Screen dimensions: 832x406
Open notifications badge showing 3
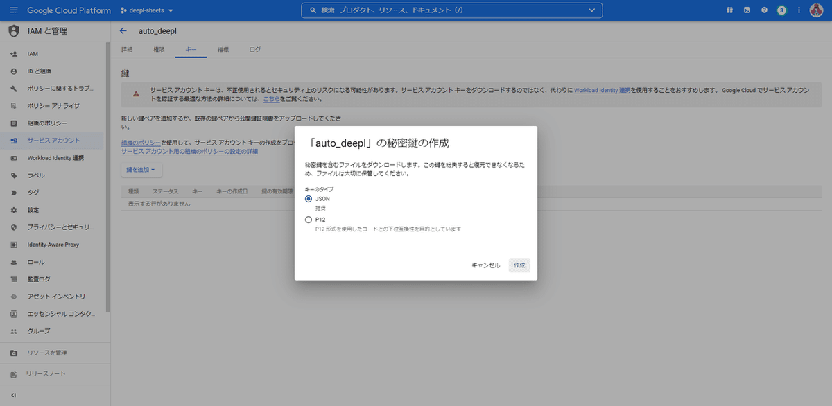pos(781,10)
